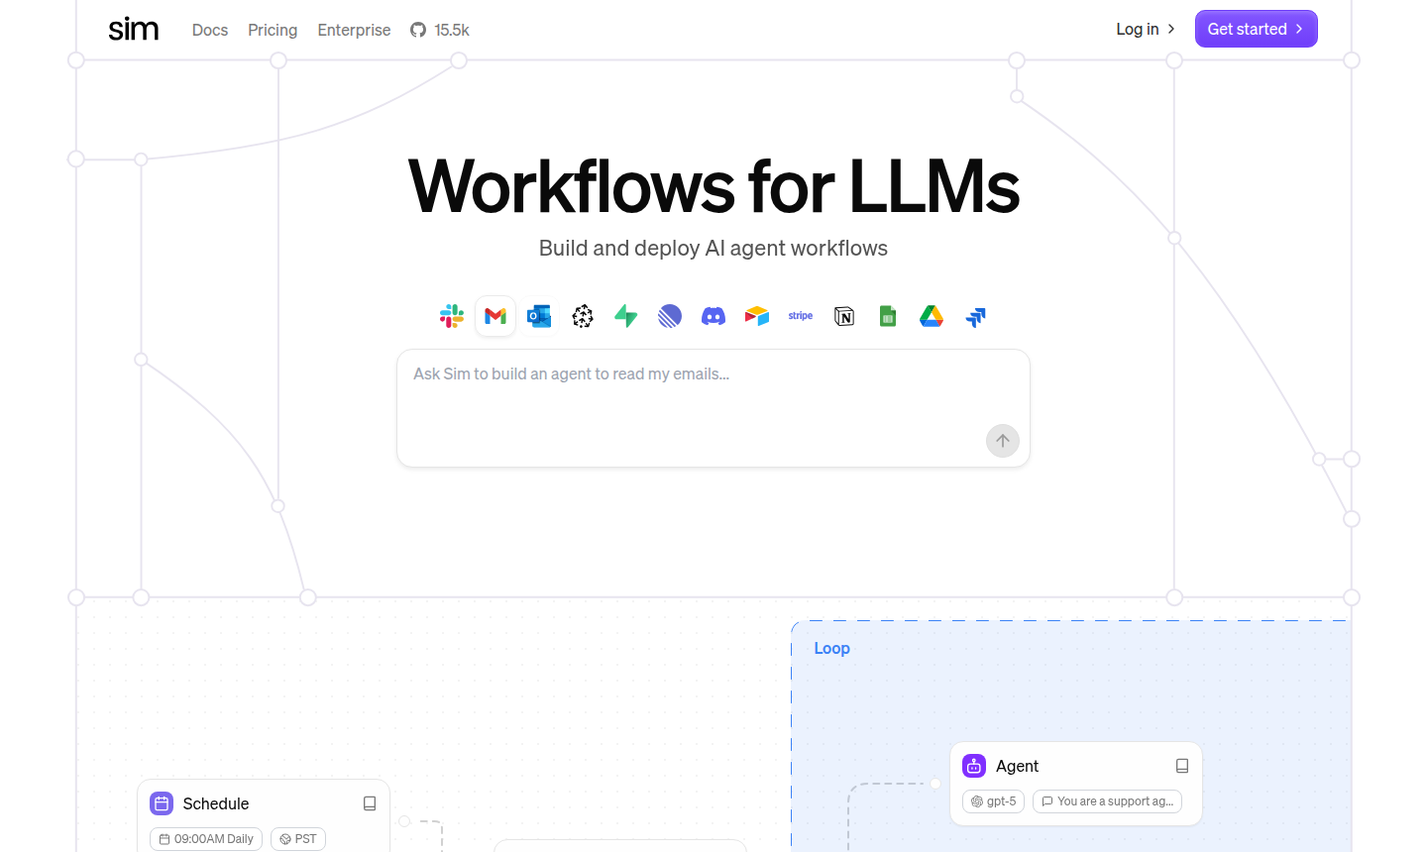
Task: Click the Log in link
Action: (x=1145, y=29)
